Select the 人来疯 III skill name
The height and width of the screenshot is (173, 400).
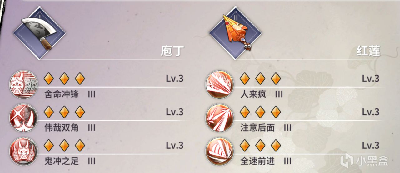pyautogui.click(x=262, y=94)
